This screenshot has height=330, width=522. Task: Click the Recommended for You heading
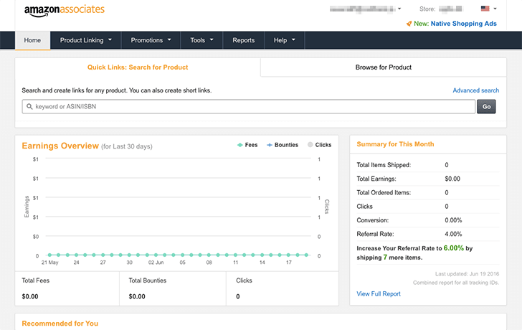(60, 324)
